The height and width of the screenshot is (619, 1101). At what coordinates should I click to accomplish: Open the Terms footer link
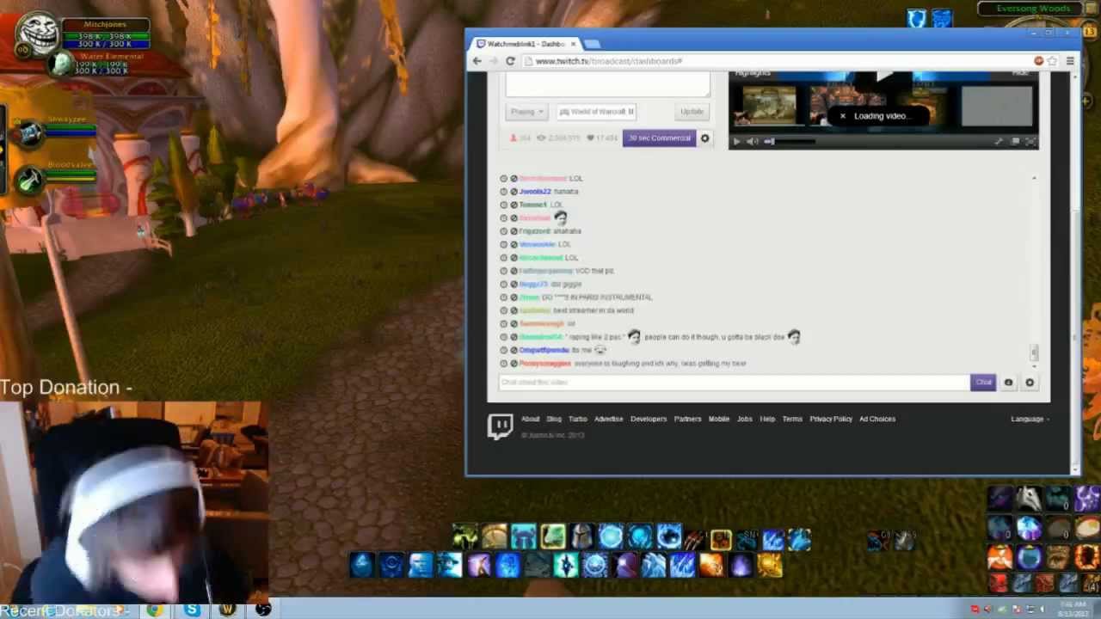[x=792, y=420]
